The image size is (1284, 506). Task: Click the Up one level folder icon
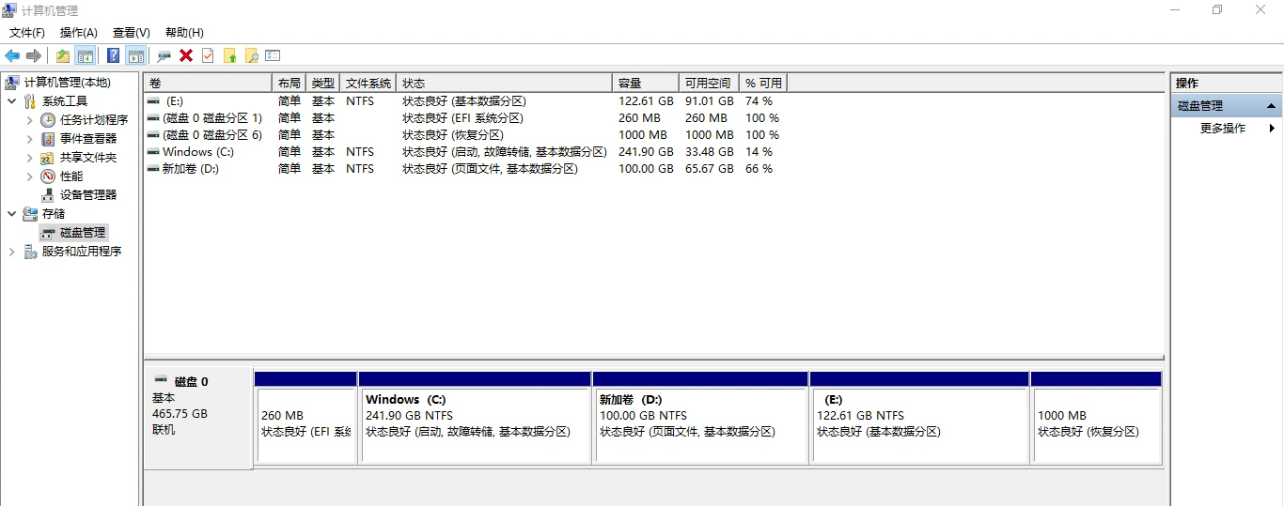[63, 56]
